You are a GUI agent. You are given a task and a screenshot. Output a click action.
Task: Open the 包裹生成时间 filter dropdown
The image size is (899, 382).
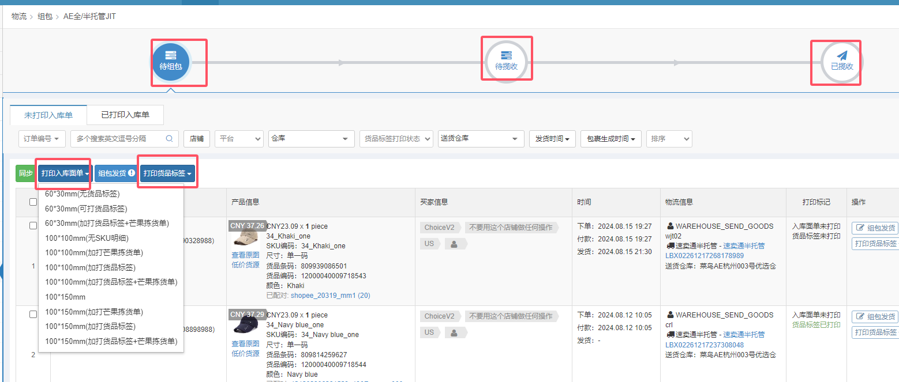[x=611, y=139]
